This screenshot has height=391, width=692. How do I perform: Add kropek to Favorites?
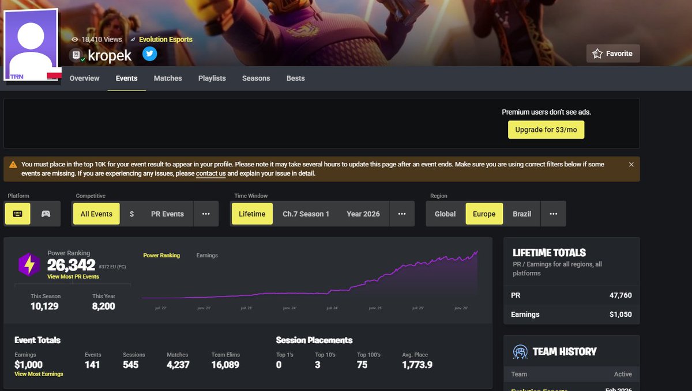613,54
